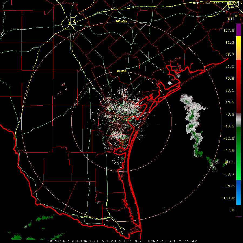Click the radar site center near Corpus Christi
243x243 pixels.
pyautogui.click(x=121, y=121)
